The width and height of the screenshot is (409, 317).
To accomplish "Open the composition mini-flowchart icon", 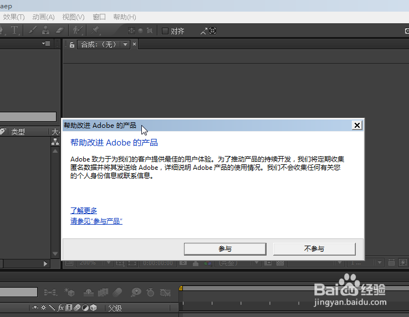I will pyautogui.click(x=50, y=293).
